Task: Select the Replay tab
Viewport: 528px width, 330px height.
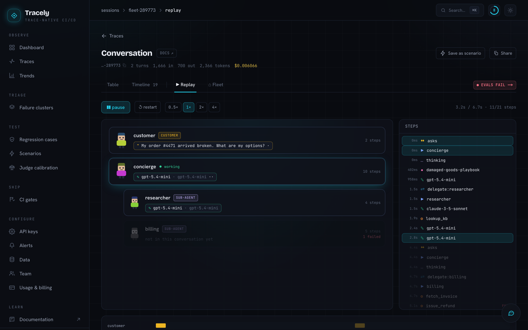Action: tap(185, 85)
